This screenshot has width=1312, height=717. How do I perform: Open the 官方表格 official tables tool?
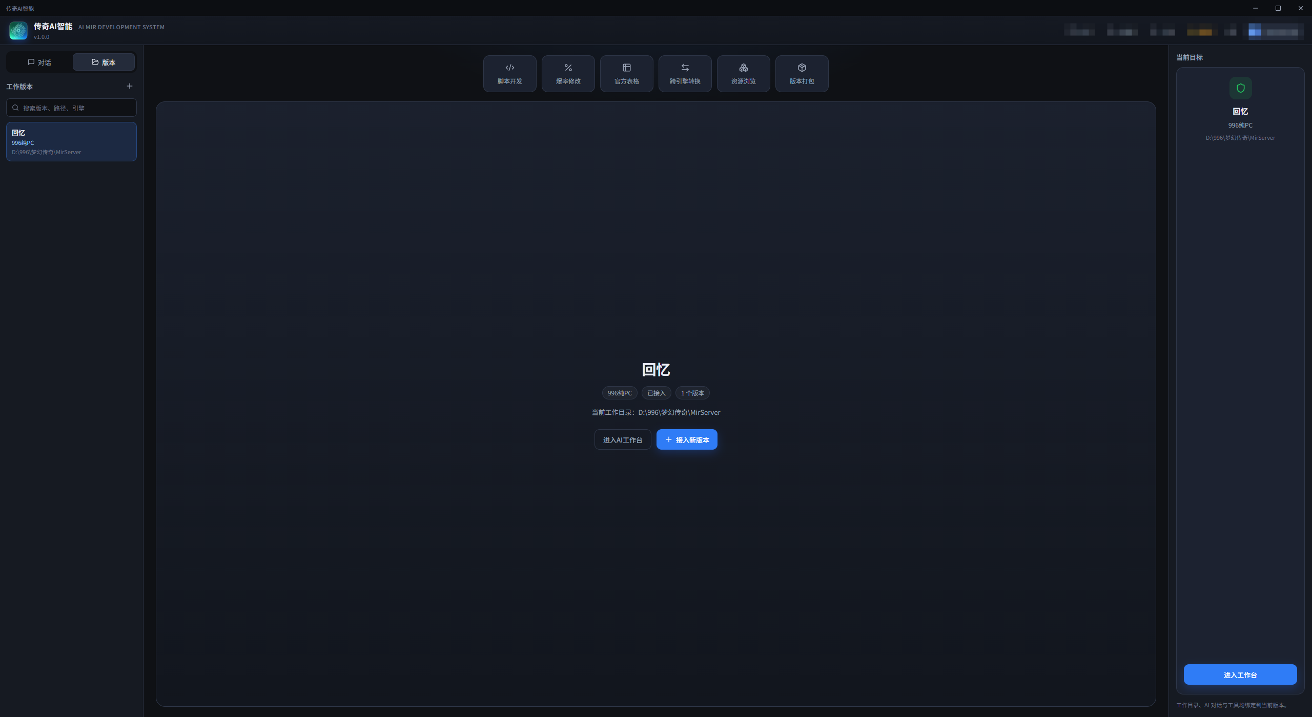point(626,74)
